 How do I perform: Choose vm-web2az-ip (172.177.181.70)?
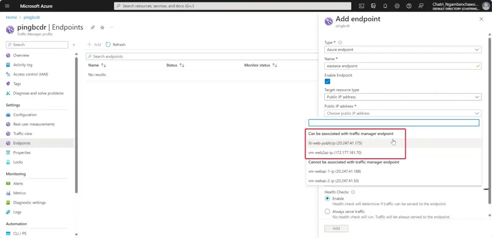click(394, 153)
